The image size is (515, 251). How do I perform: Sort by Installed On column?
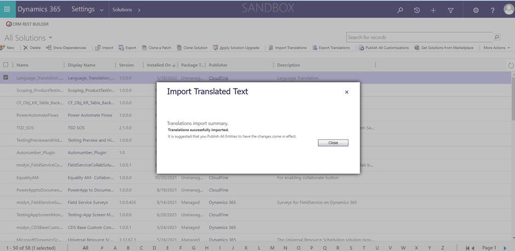pyautogui.click(x=161, y=65)
